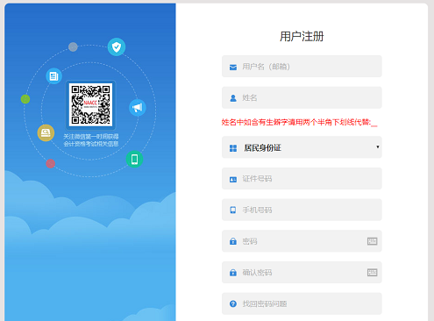
Task: Click the yellow computer icon on the orbit
Action: coord(46,132)
